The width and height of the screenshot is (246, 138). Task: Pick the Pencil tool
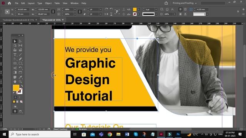(x=20, y=59)
